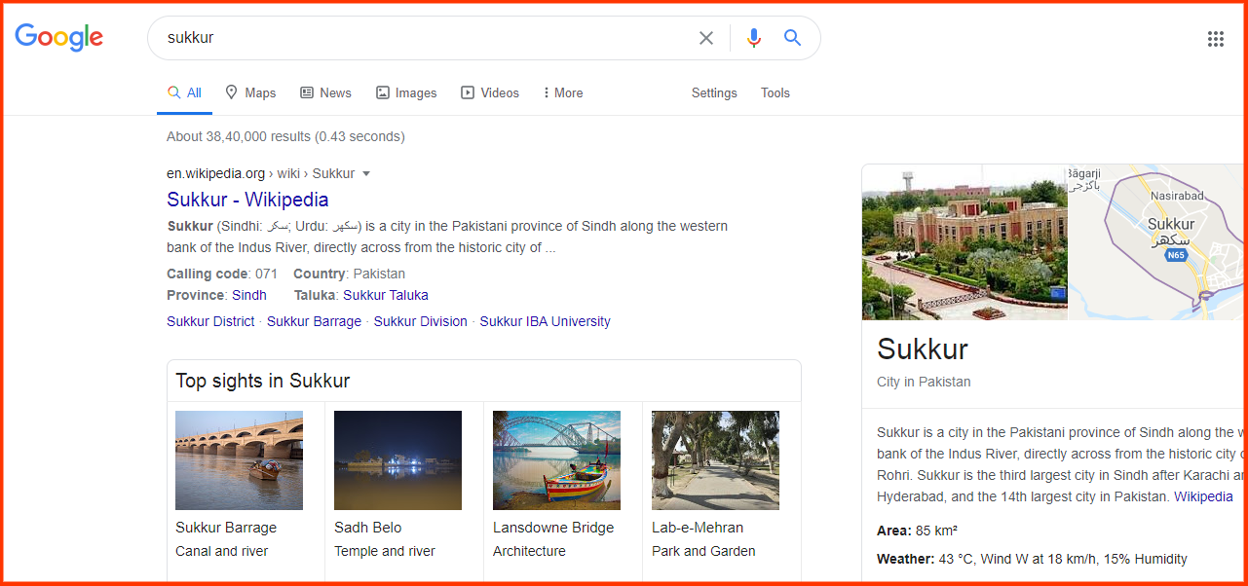Open the Sukkur Barrage sight photo
1248x586 pixels.
pyautogui.click(x=239, y=460)
